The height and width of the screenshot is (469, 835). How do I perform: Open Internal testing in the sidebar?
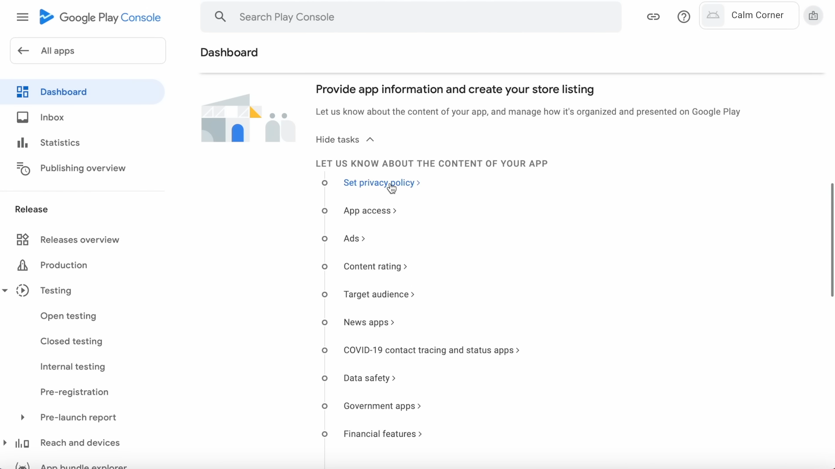click(x=72, y=366)
